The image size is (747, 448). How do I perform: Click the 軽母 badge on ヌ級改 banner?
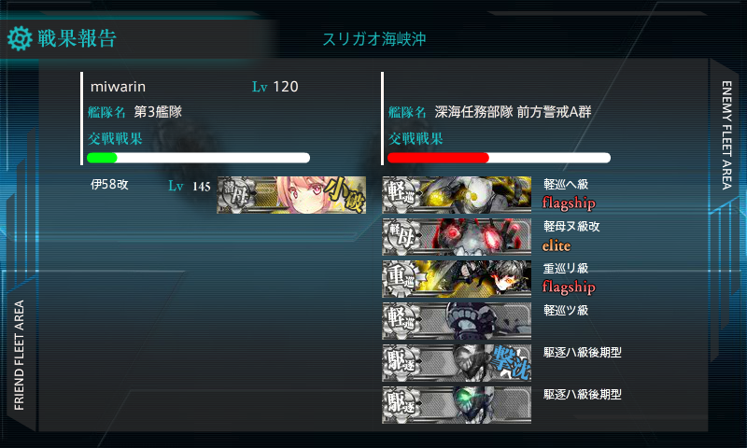[x=402, y=237]
